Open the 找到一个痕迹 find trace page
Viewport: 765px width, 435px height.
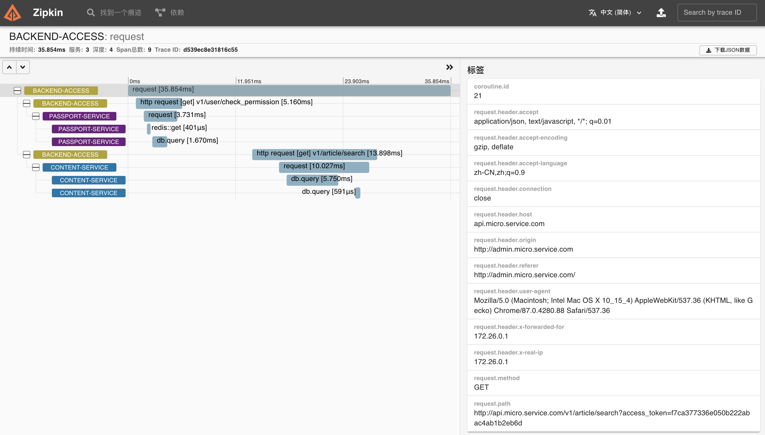pos(121,13)
